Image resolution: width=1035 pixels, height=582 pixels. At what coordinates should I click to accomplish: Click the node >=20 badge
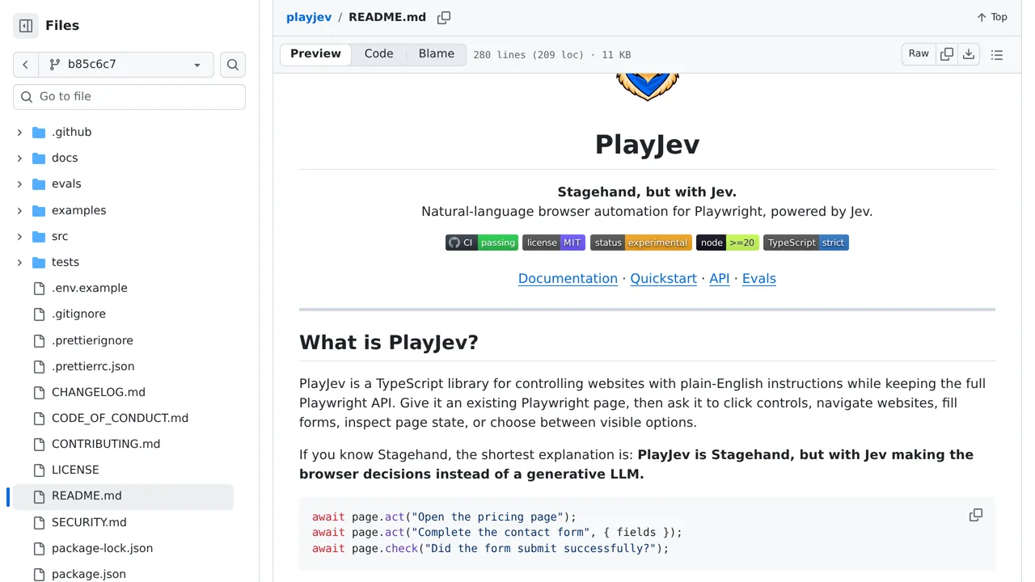pos(728,242)
